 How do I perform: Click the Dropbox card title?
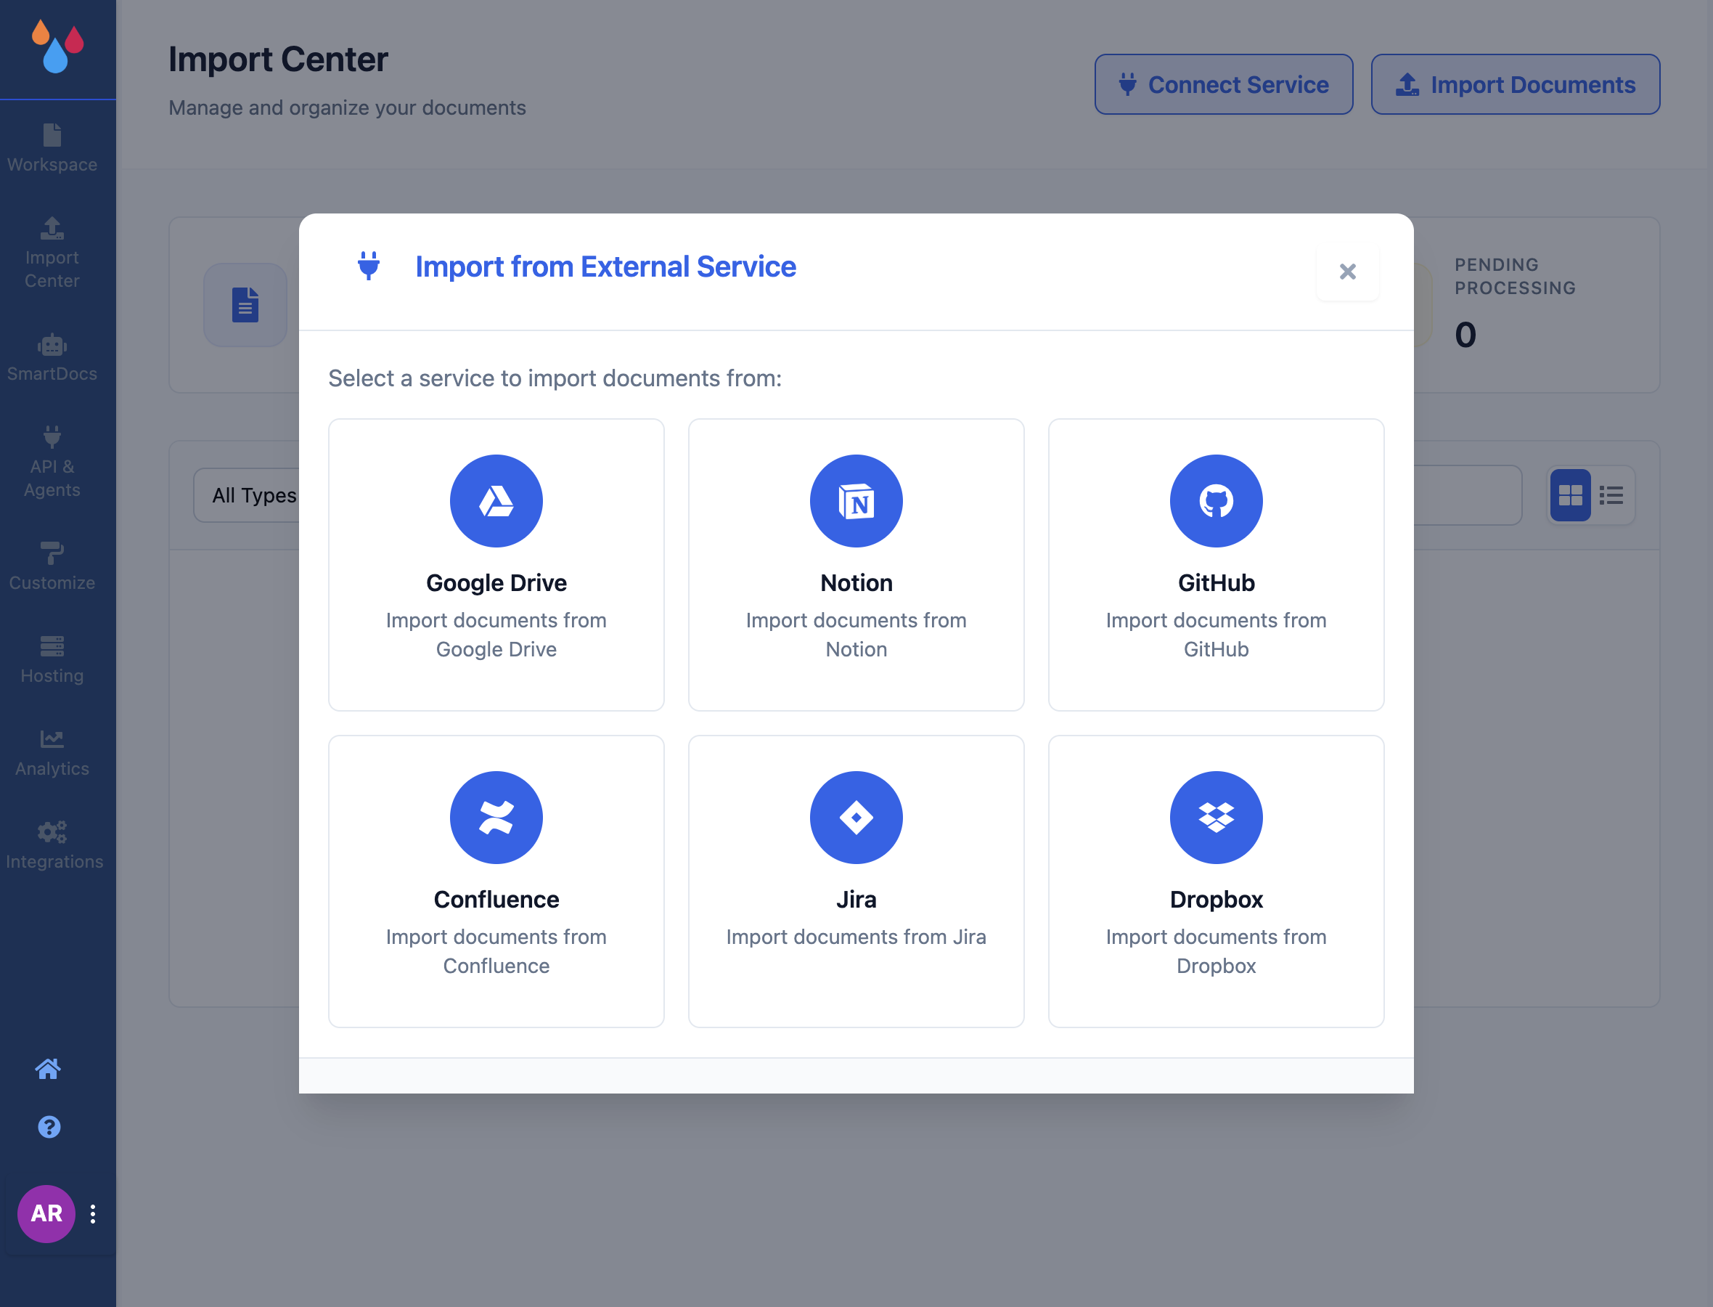click(1216, 900)
